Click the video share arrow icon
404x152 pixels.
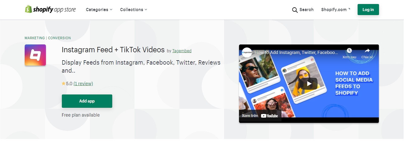tap(367, 50)
